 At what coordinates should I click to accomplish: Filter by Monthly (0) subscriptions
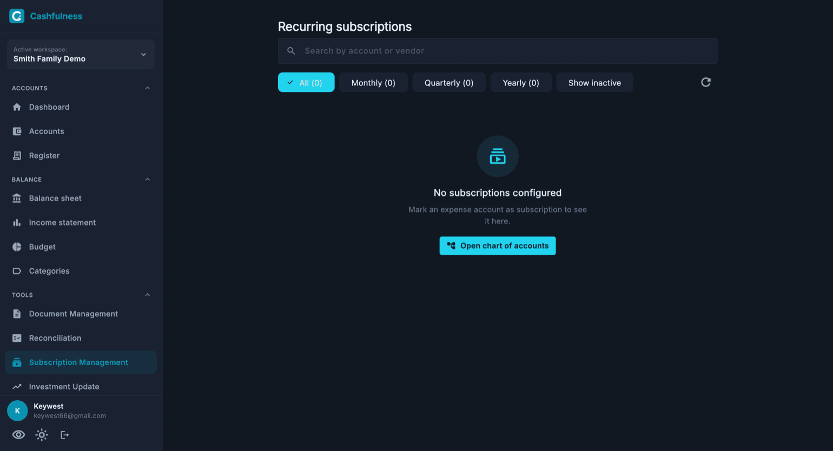click(x=373, y=83)
